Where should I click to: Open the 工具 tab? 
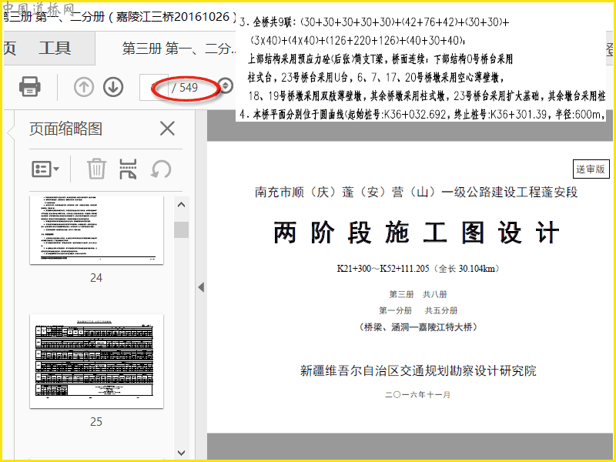pos(55,48)
